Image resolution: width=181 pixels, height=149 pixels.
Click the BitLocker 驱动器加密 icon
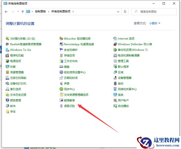coord(61,38)
